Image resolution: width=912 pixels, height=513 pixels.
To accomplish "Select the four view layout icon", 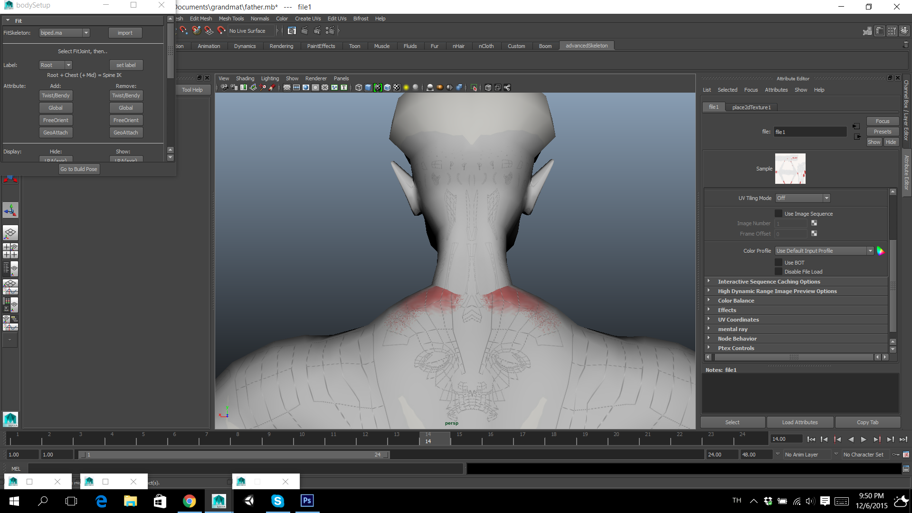I will point(10,250).
